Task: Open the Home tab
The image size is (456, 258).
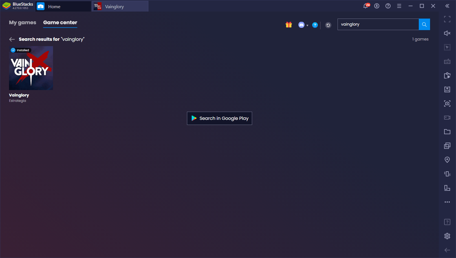Action: [63, 6]
